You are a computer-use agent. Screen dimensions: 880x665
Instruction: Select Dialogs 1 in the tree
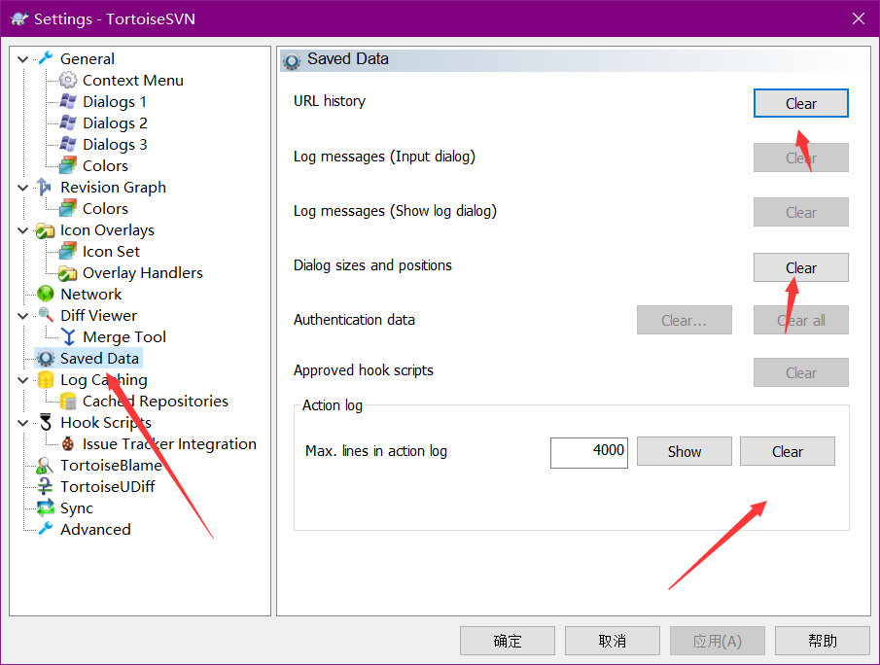tap(115, 101)
